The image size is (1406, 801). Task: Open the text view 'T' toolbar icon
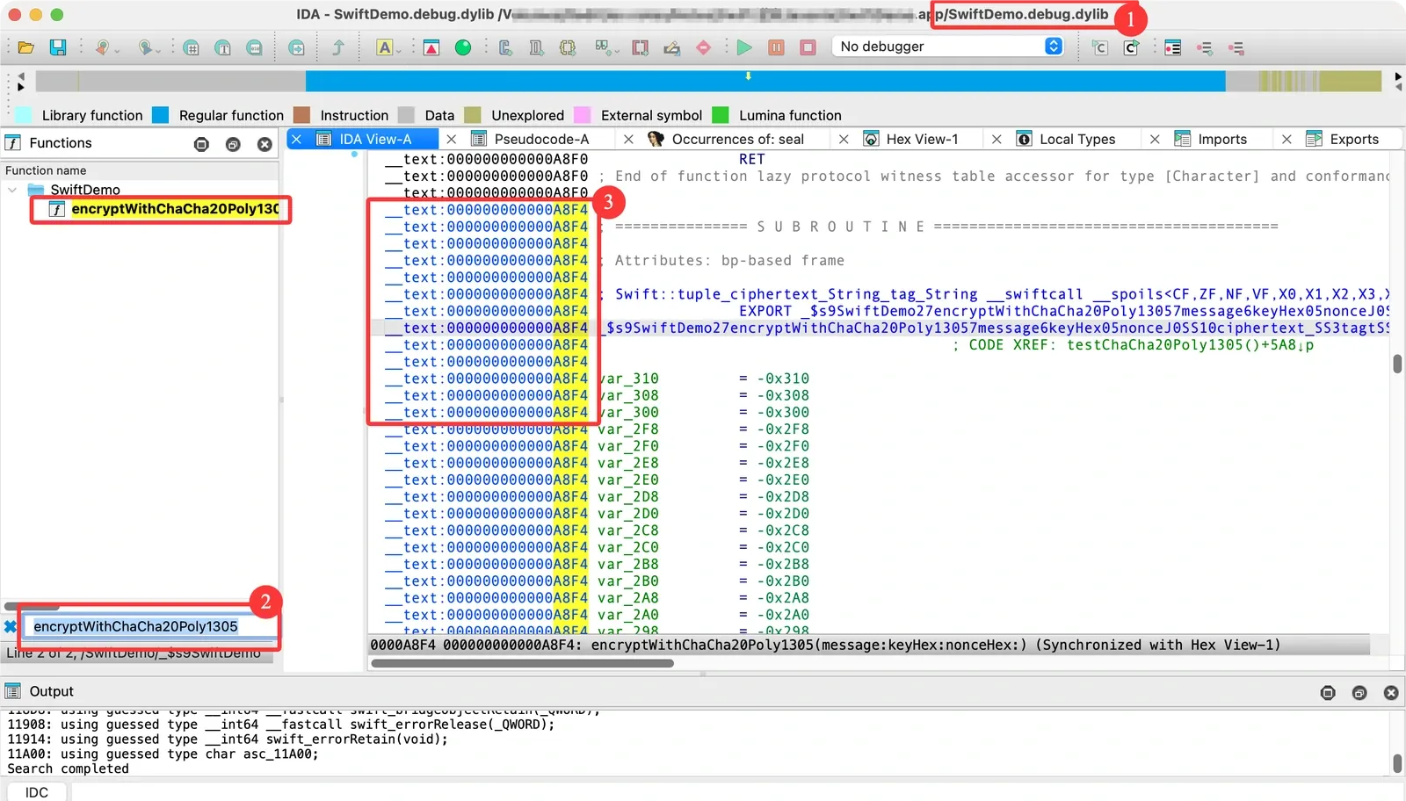tap(223, 47)
